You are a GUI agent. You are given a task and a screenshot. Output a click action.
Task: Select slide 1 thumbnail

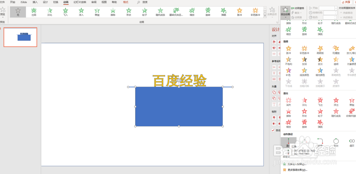click(x=20, y=37)
